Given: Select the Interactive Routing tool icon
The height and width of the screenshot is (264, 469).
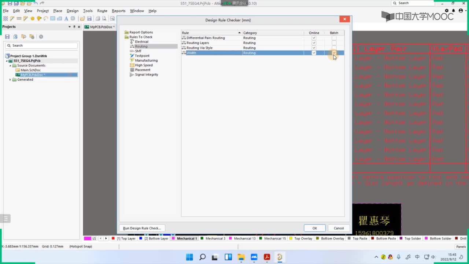Looking at the screenshot, I should (12, 18).
